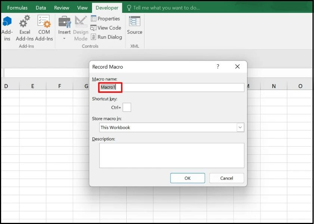Click the Insert controls toolbox icon
Image resolution: width=314 pixels, height=224 pixels.
click(64, 22)
